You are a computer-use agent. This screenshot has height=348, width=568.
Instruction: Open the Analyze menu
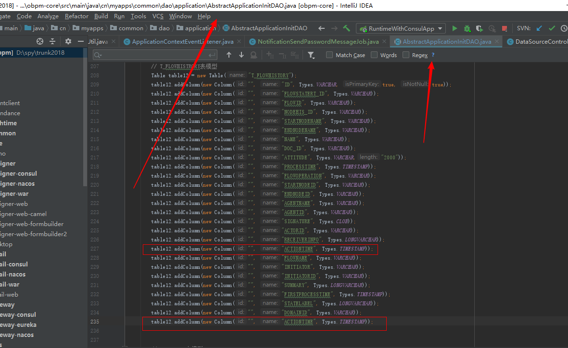(48, 16)
